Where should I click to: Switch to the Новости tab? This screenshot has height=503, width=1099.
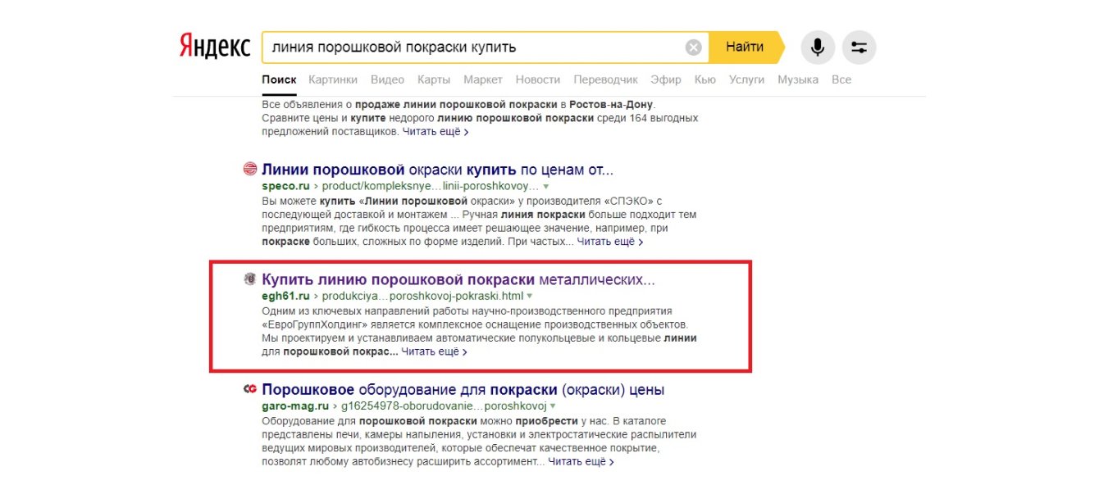(538, 79)
